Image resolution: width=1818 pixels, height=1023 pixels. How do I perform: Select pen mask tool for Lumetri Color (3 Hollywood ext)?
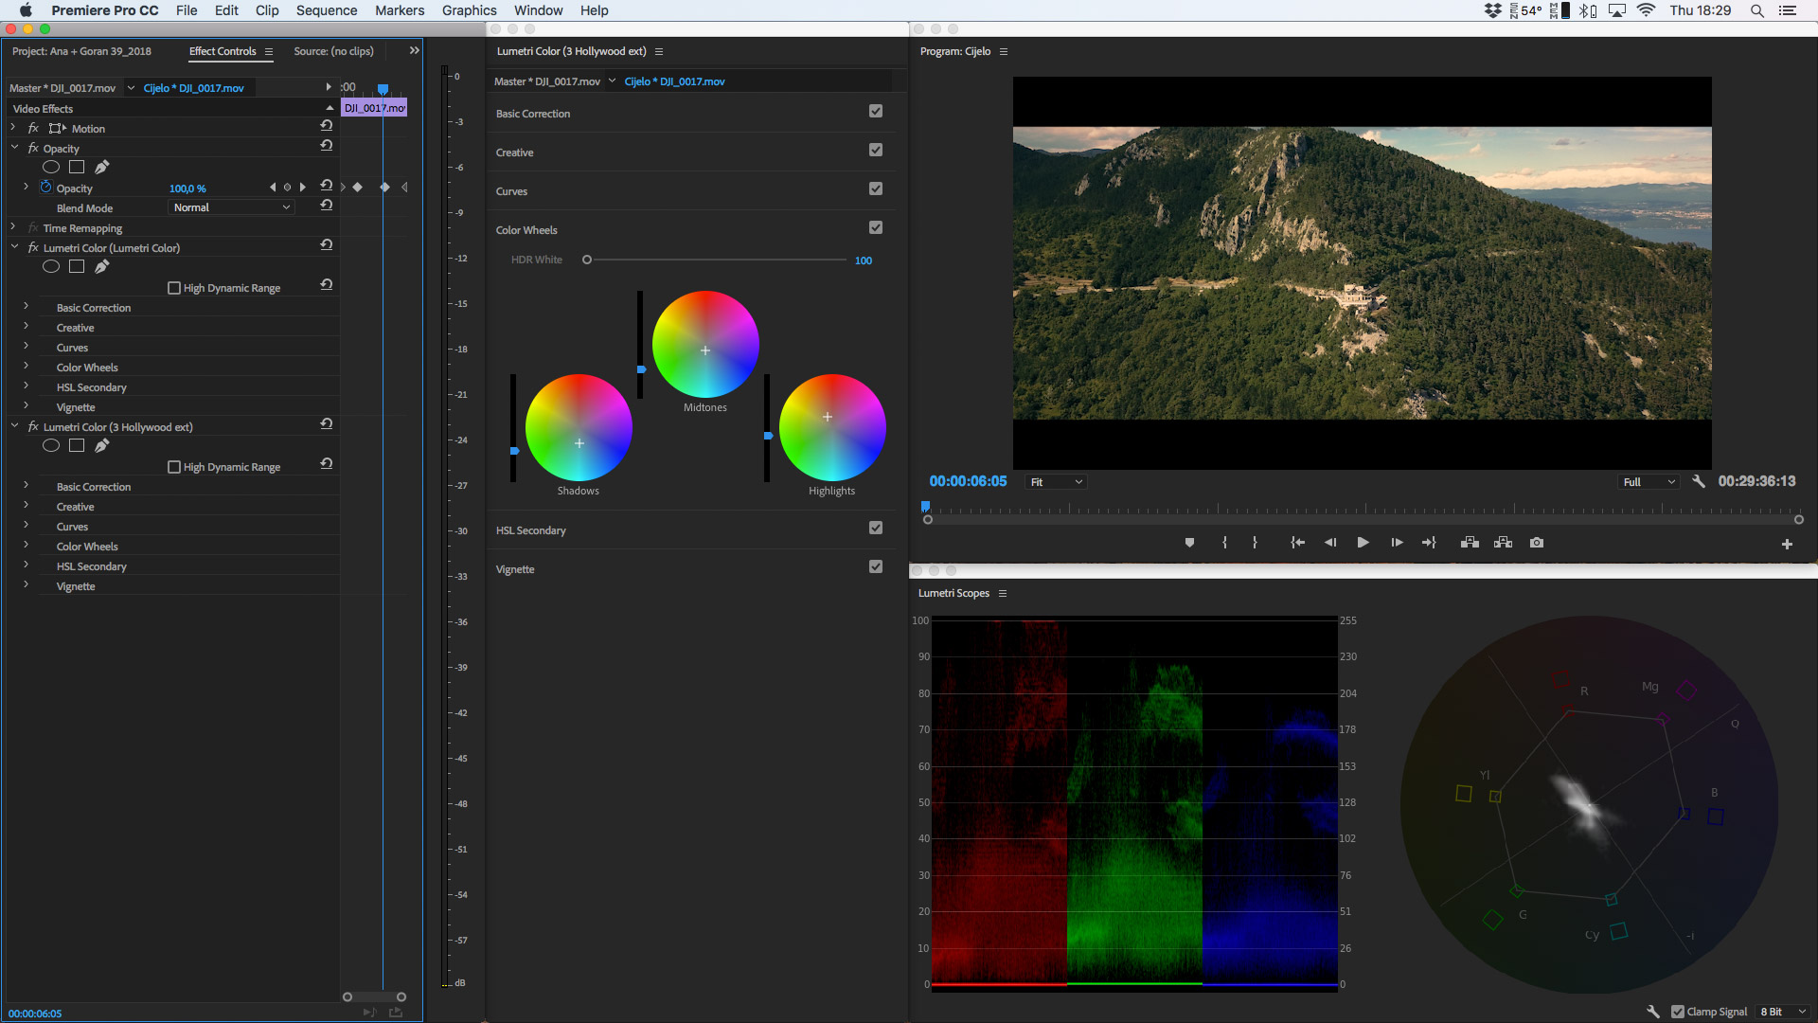click(x=102, y=445)
